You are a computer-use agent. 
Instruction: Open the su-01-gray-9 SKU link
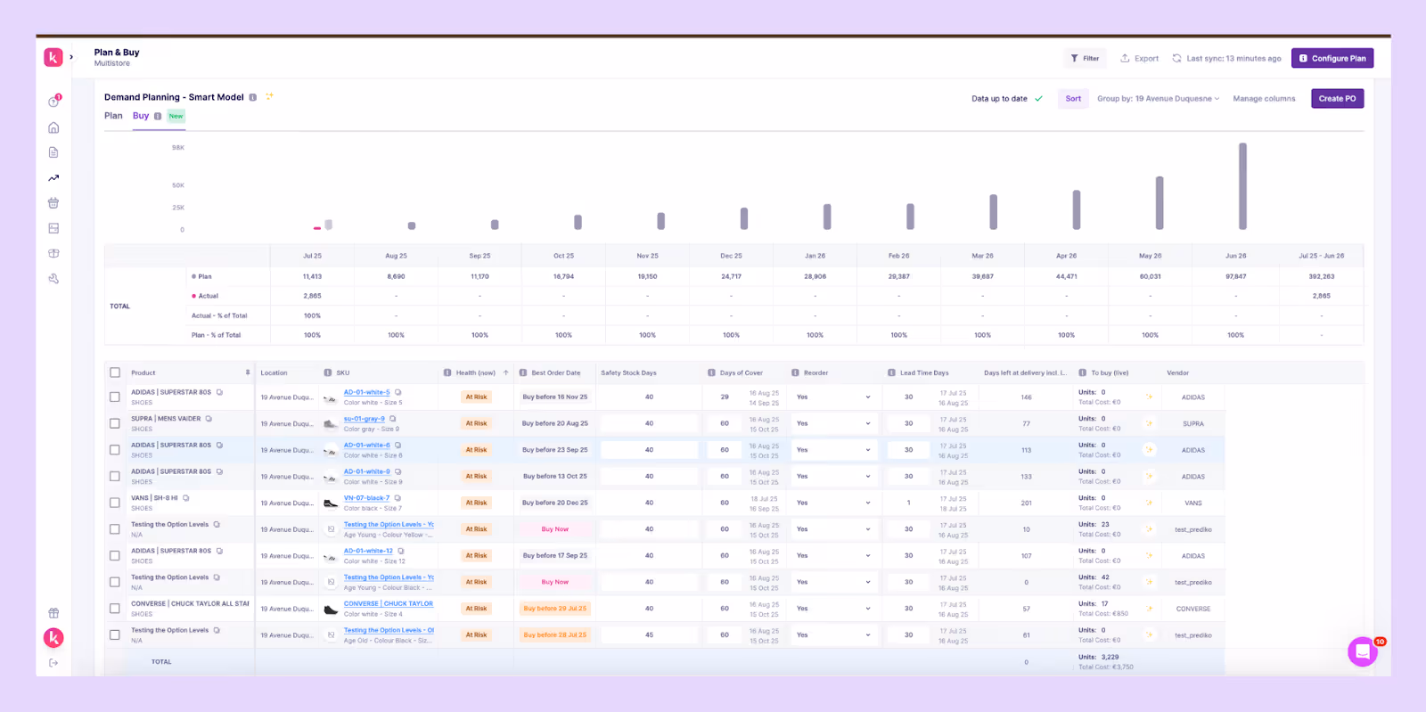tap(365, 419)
